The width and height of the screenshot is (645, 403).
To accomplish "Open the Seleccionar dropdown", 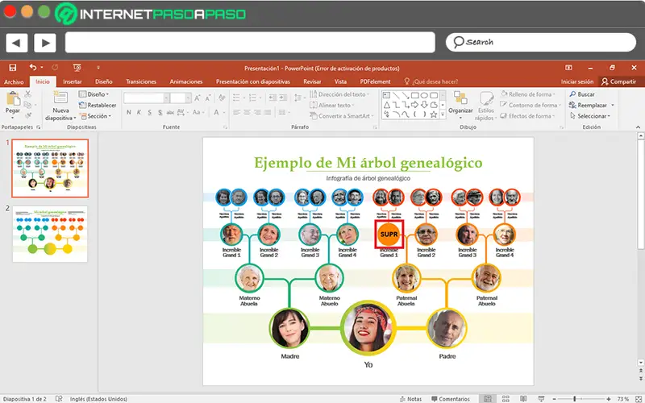I will [590, 116].
